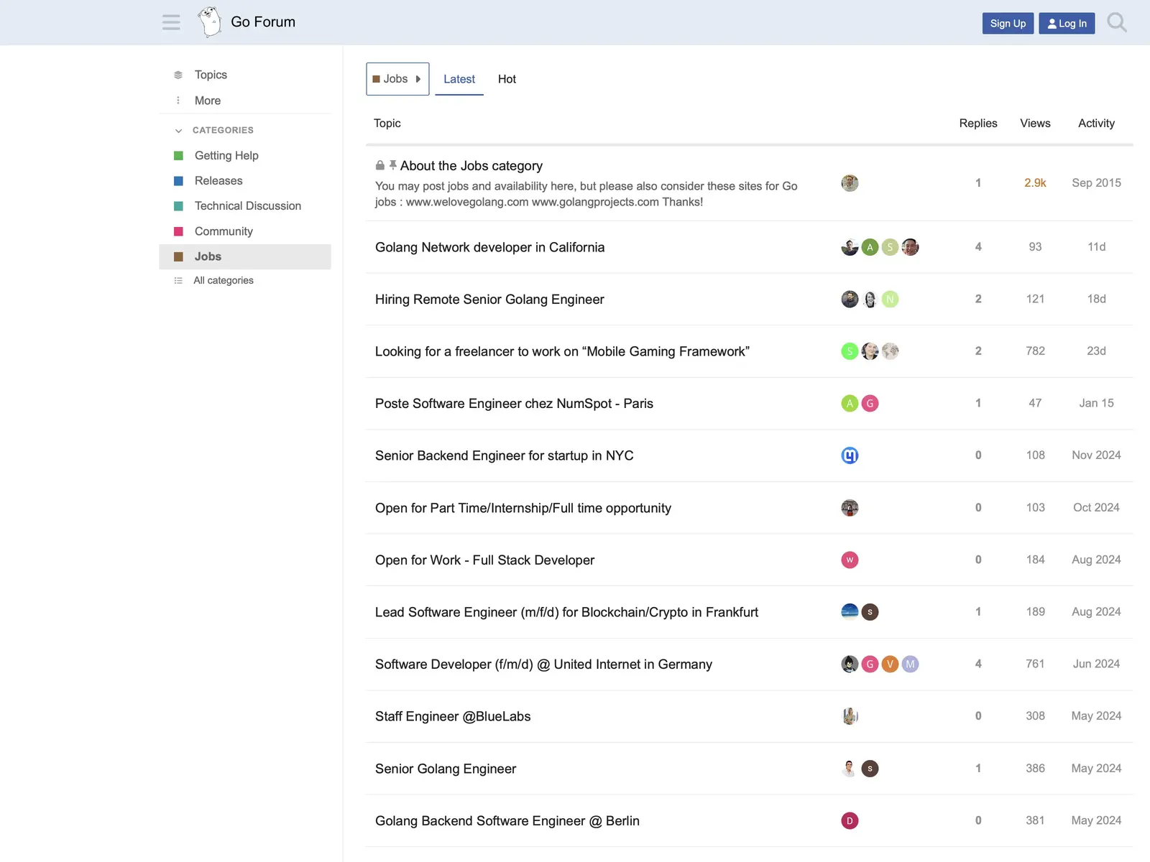Screen dimensions: 1150x862
Task: Click the Topics link in sidebar
Action: [x=211, y=75]
